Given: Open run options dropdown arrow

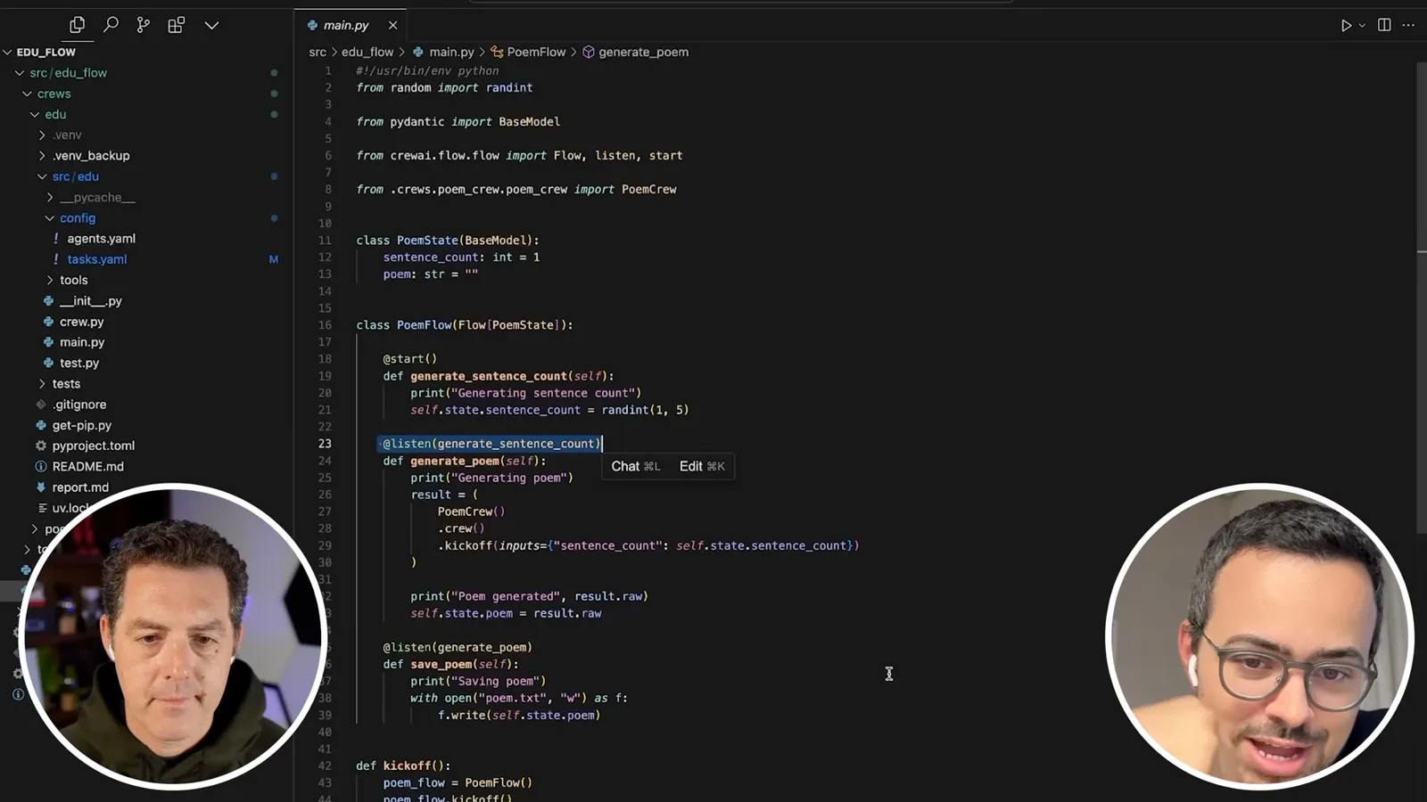Looking at the screenshot, I should coord(1362,25).
